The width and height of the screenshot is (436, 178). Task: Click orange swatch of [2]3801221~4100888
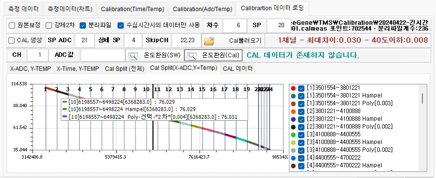[293, 112]
